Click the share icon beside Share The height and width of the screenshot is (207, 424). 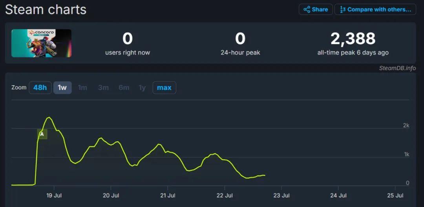(x=307, y=9)
